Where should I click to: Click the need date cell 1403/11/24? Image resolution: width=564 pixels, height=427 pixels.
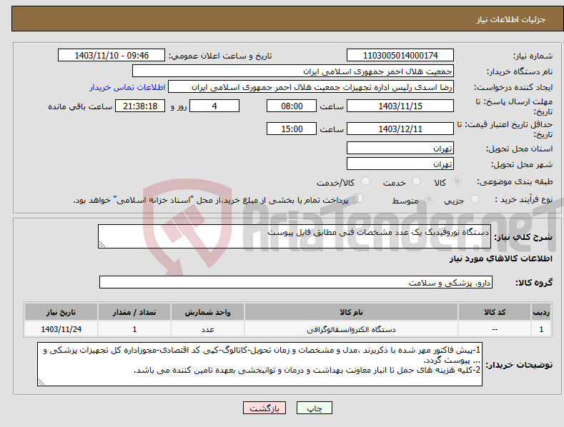61,329
